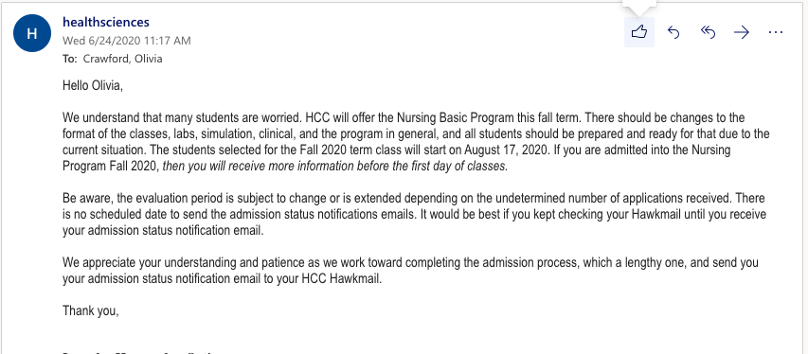808x354 pixels.
Task: Select recipient Crawford, Olivia
Action: [x=122, y=59]
